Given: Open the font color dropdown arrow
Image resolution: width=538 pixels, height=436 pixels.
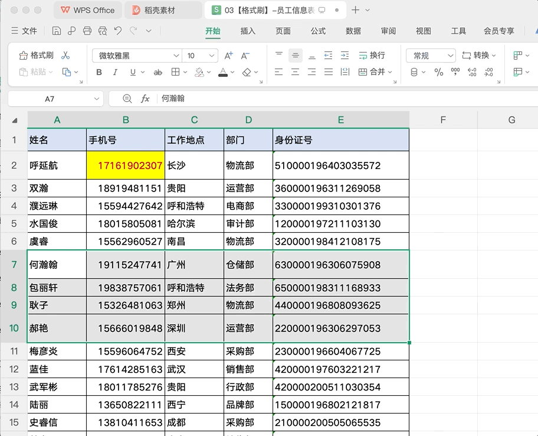Looking at the screenshot, I should [232, 72].
